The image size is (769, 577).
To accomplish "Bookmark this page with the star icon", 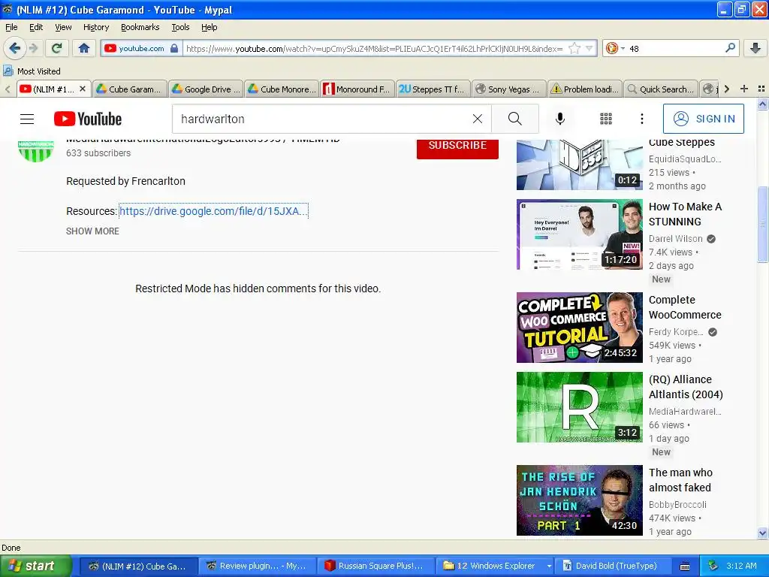I will (574, 48).
